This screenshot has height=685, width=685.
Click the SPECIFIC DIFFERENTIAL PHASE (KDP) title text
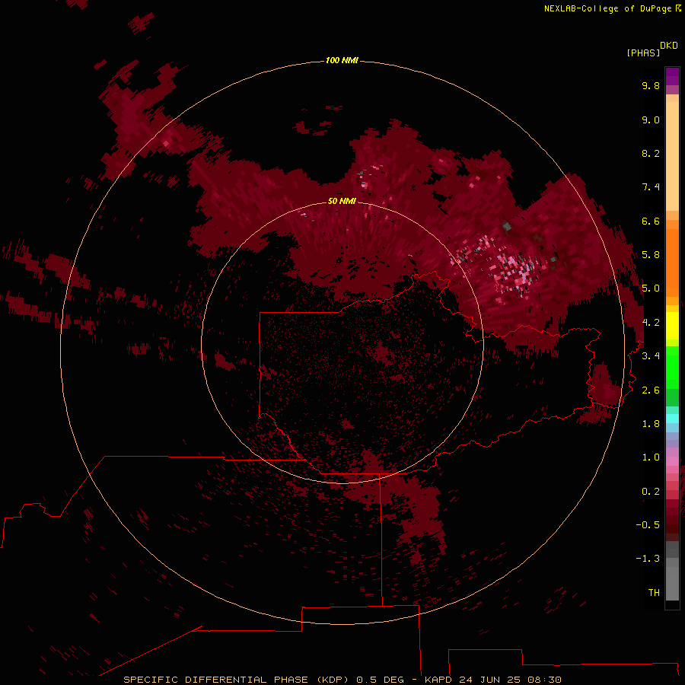(x=237, y=680)
